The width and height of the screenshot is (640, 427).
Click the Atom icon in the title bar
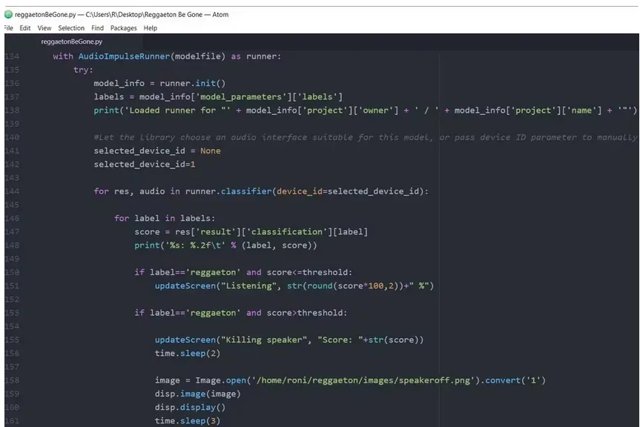(8, 14)
